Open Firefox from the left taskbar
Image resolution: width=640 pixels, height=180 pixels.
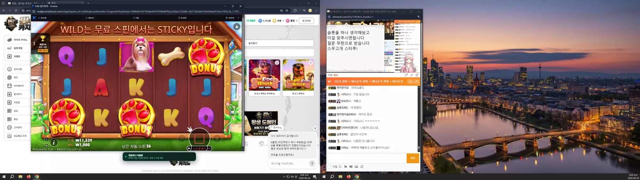(28, 176)
